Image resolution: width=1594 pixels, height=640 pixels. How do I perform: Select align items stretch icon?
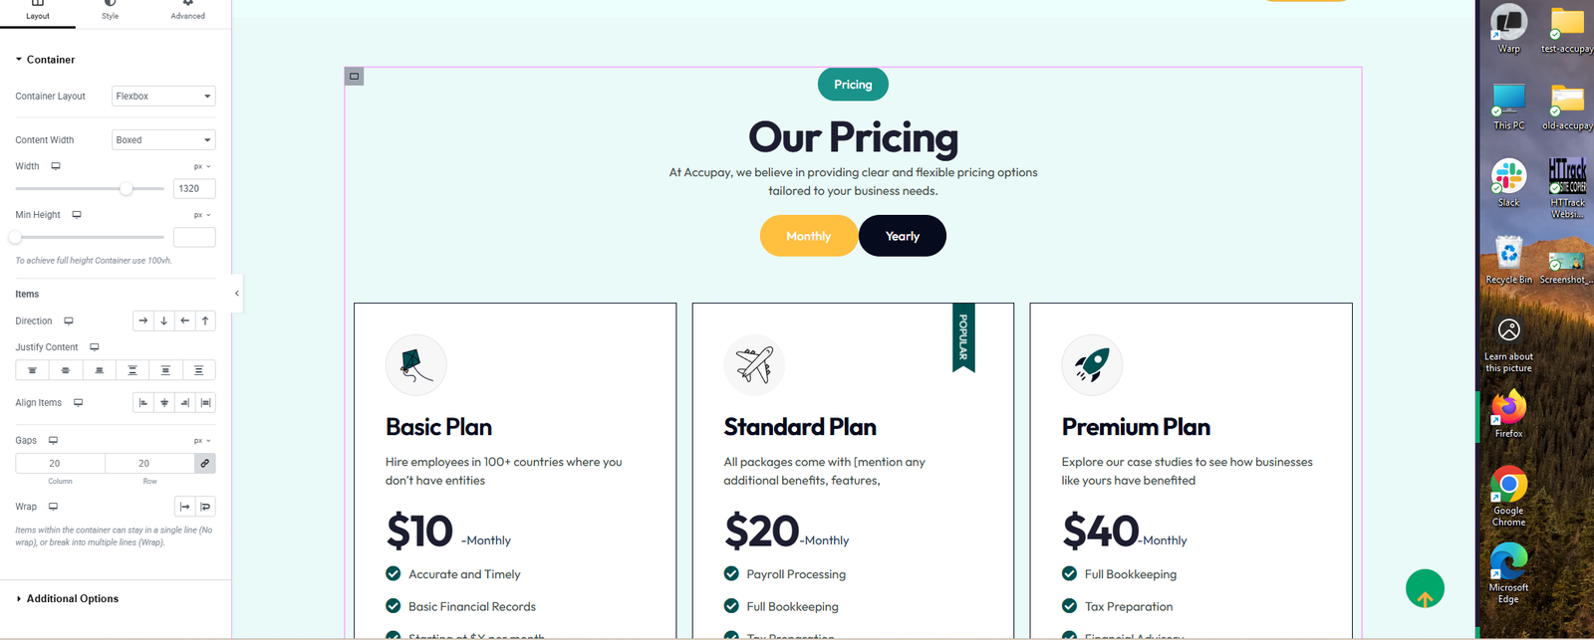tap(205, 403)
